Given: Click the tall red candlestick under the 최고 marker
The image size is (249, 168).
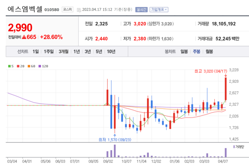Looking at the screenshot, I should (226, 89).
